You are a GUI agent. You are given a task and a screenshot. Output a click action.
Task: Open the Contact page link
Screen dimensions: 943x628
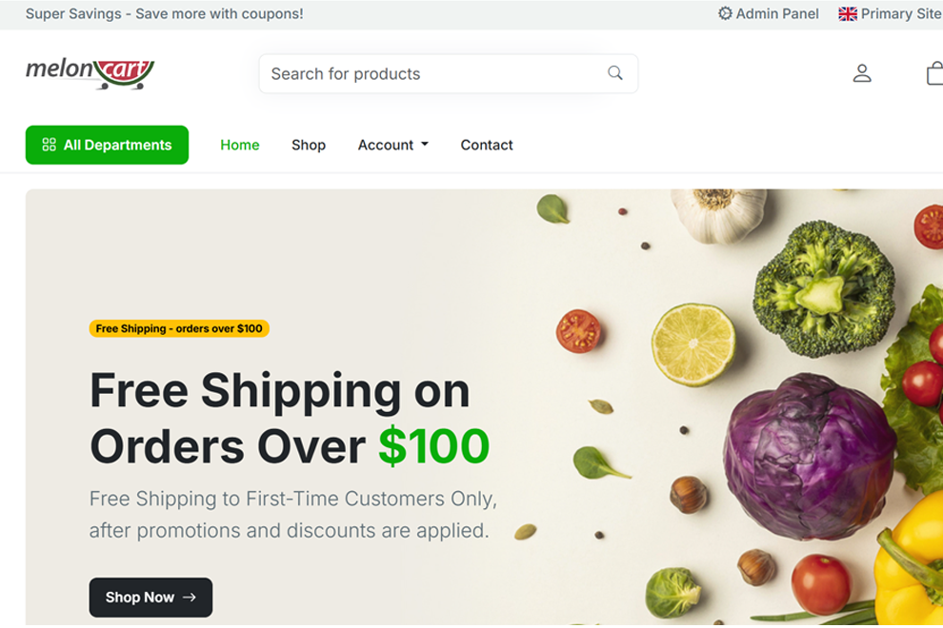tap(487, 145)
